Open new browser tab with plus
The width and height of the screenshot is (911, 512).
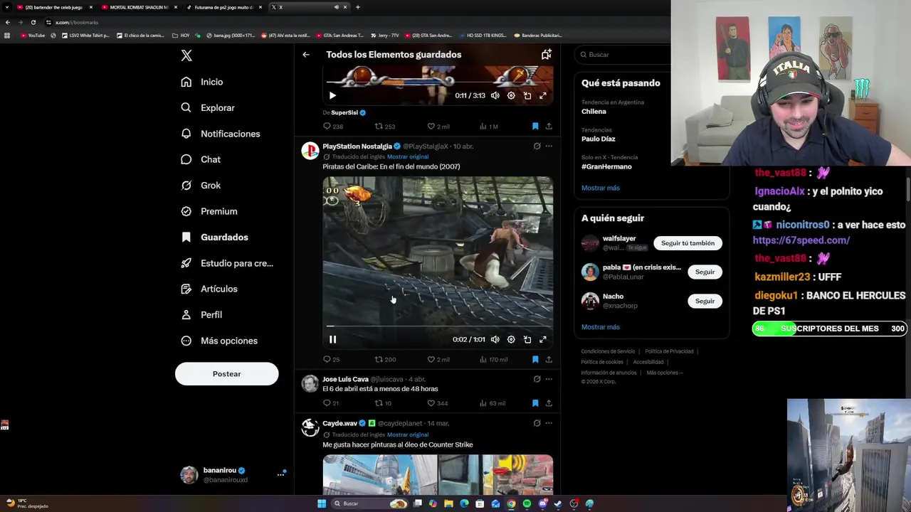(357, 7)
